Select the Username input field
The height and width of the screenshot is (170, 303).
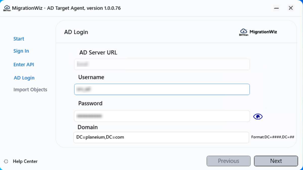[162, 89]
